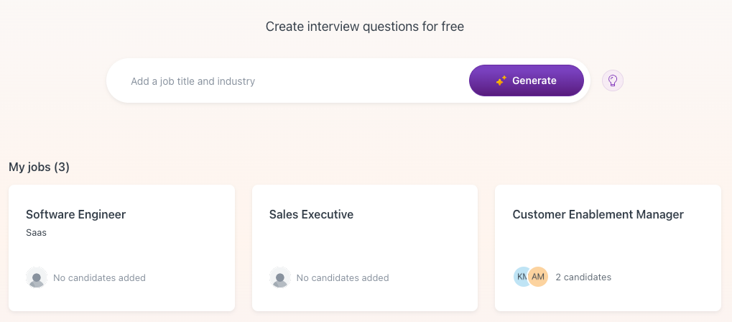This screenshot has width=732, height=322.
Task: Click the 'Create interview questions for free' heading
Action: pyautogui.click(x=365, y=27)
